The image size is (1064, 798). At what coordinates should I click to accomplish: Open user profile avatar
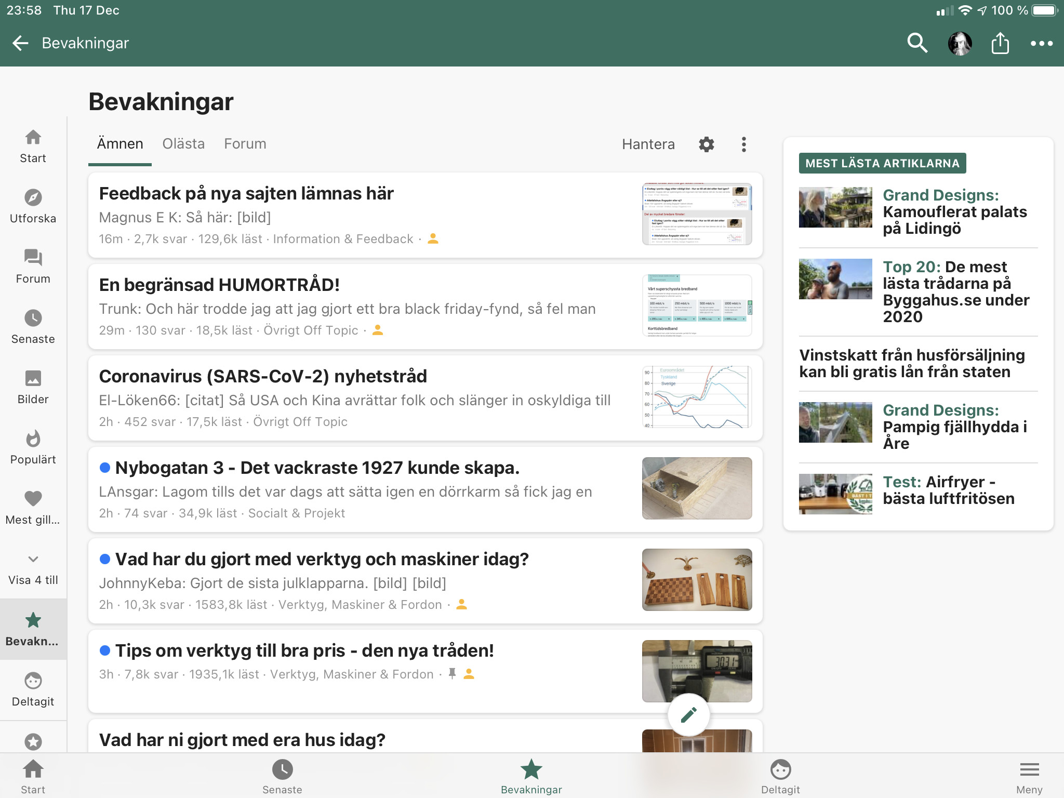click(960, 43)
